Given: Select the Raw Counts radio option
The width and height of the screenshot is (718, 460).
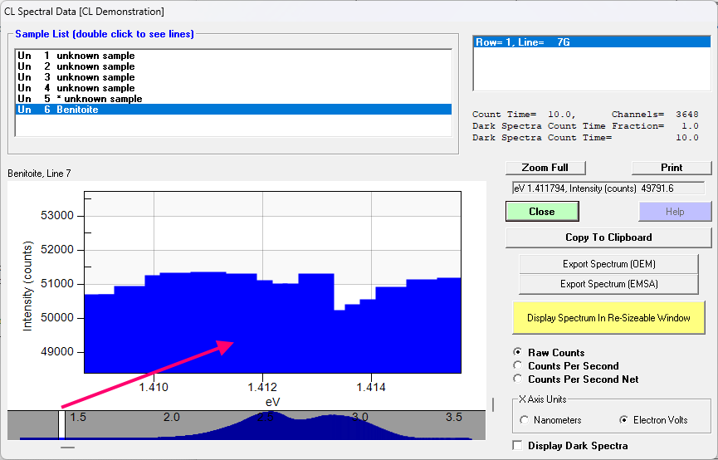Looking at the screenshot, I should tap(519, 353).
